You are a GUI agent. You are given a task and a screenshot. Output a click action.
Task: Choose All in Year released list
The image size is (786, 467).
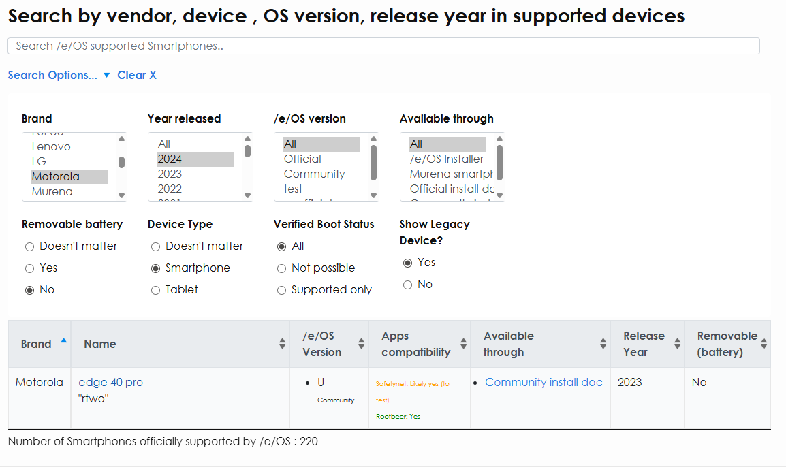[195, 144]
